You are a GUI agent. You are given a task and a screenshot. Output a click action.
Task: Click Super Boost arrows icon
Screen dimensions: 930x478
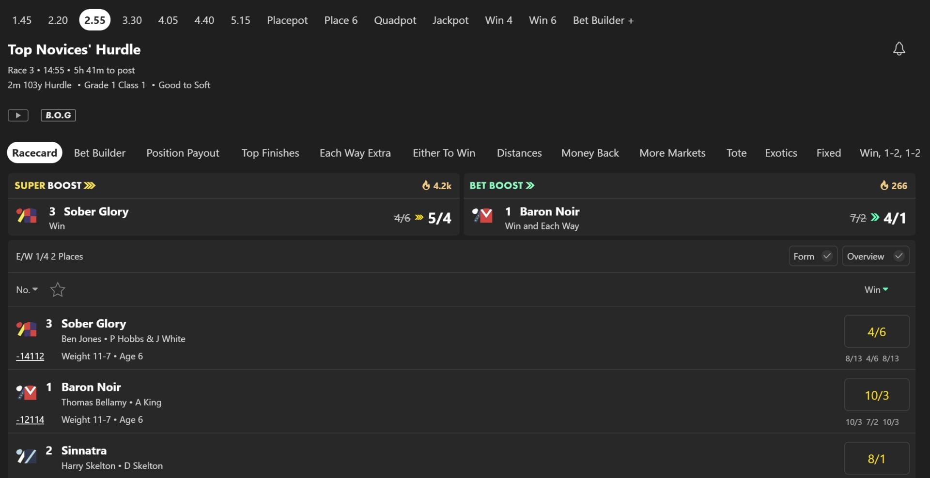point(90,185)
